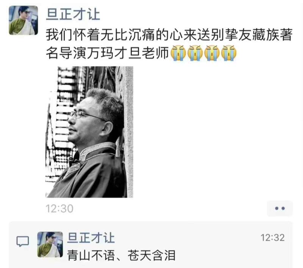This screenshot has height=268, width=303.
Task: Tap the third crying emoji in the post
Action: [212, 53]
